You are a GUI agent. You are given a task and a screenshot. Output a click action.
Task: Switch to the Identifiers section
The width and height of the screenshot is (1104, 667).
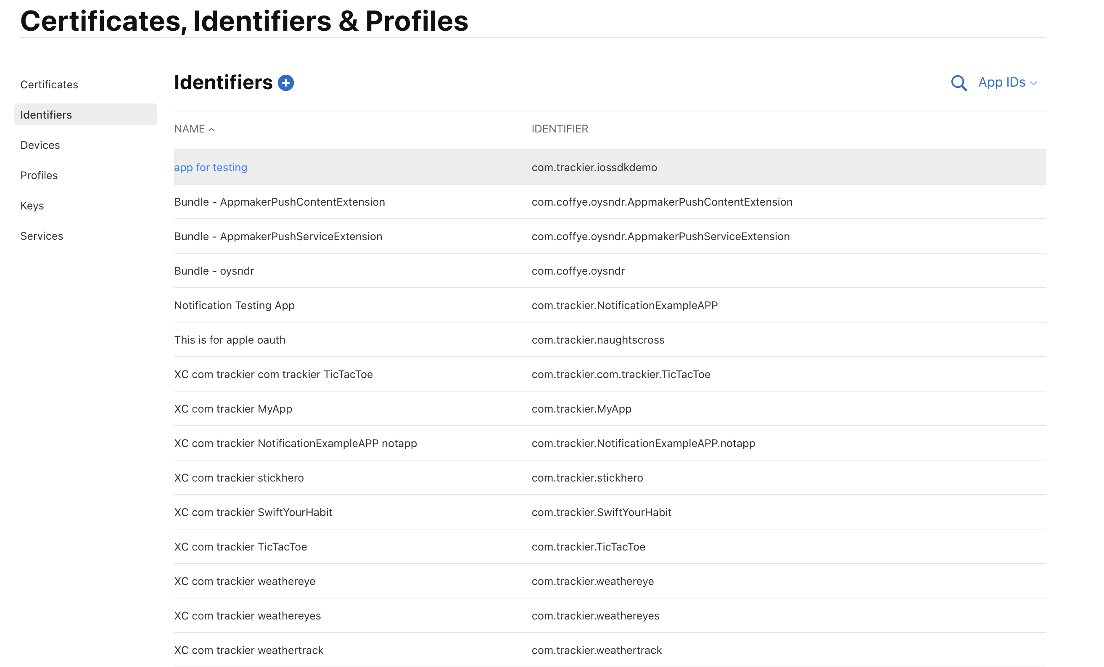tap(46, 114)
